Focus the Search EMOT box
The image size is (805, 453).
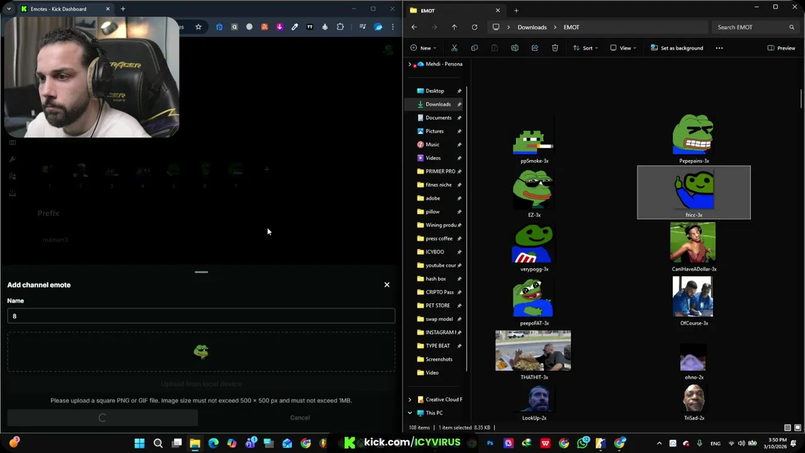[x=755, y=27]
